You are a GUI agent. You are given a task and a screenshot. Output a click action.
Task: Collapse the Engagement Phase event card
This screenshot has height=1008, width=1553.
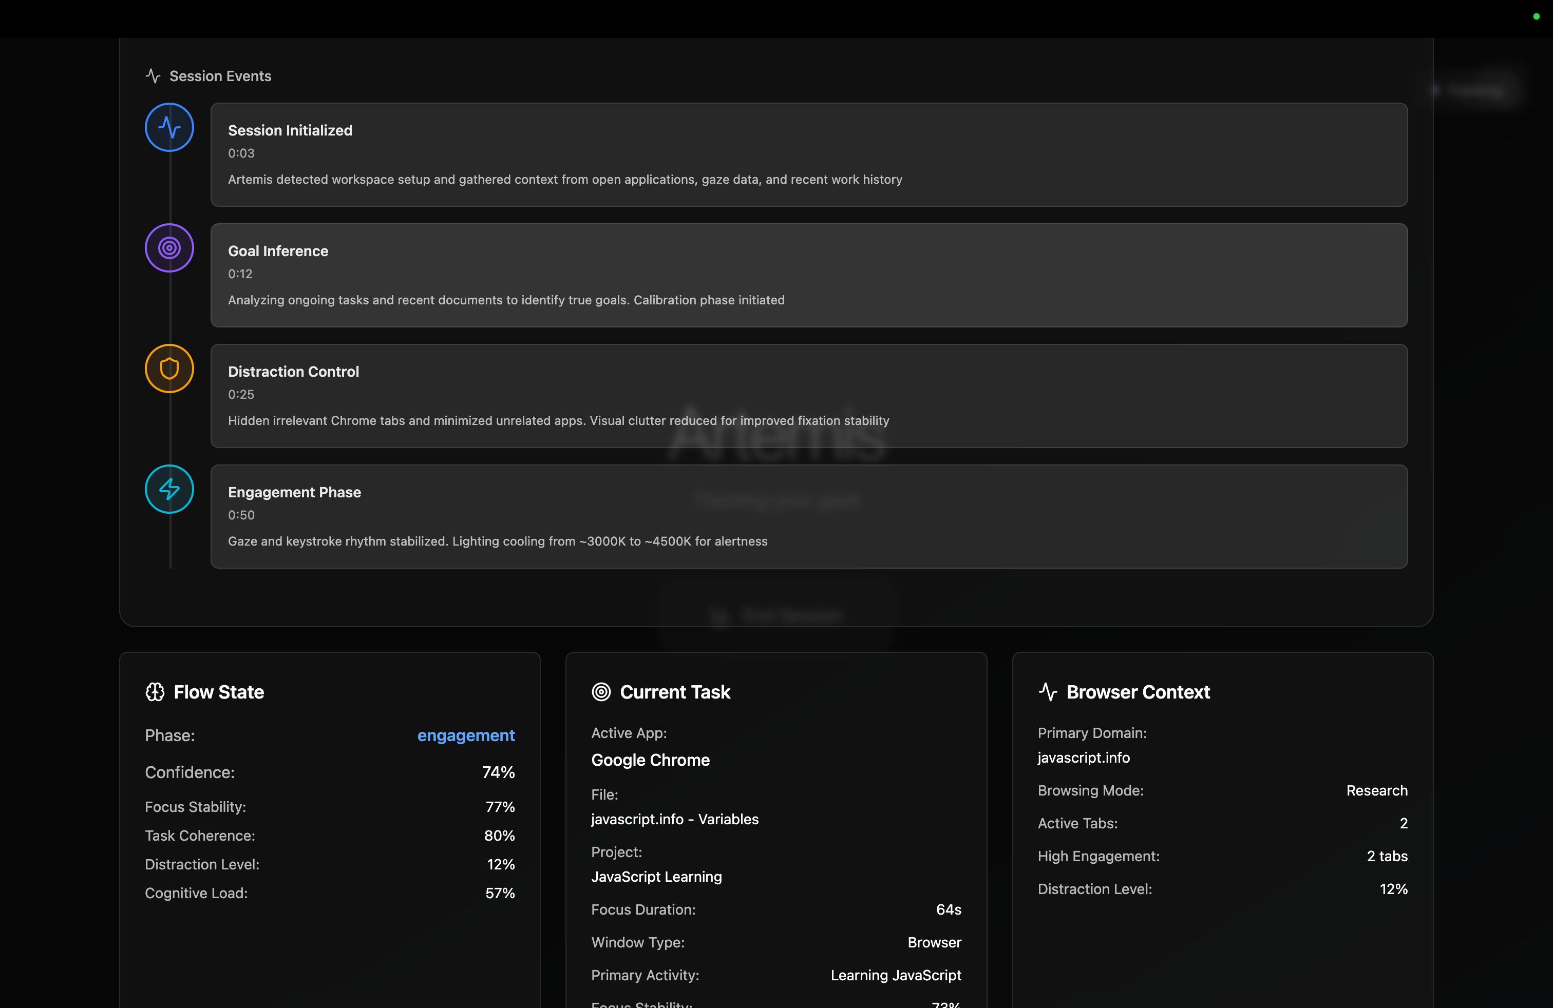(809, 517)
